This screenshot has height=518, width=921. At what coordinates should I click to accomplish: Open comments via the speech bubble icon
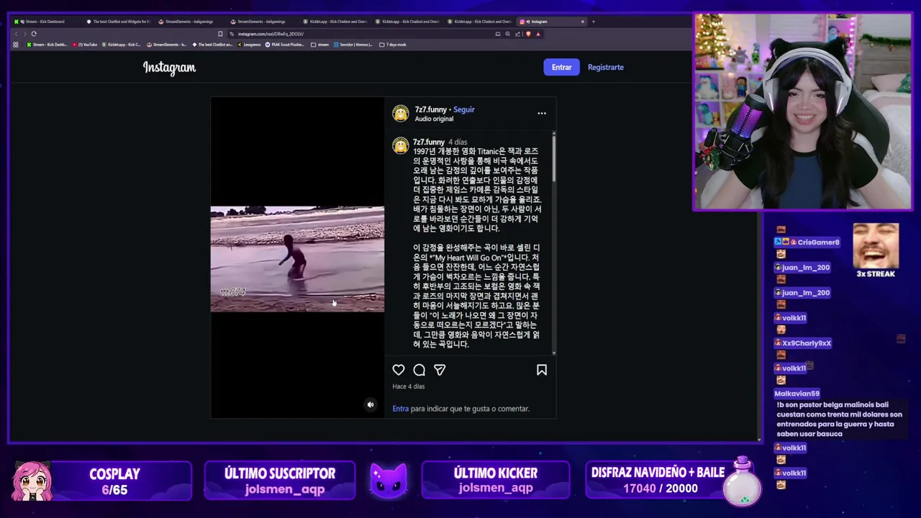pyautogui.click(x=419, y=370)
